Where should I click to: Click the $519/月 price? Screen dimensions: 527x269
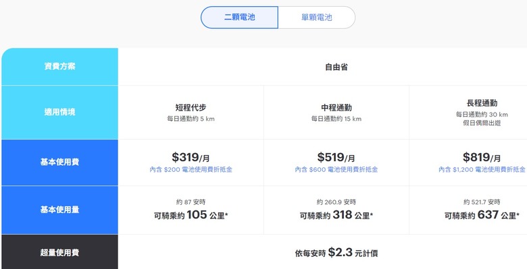pos(336,157)
